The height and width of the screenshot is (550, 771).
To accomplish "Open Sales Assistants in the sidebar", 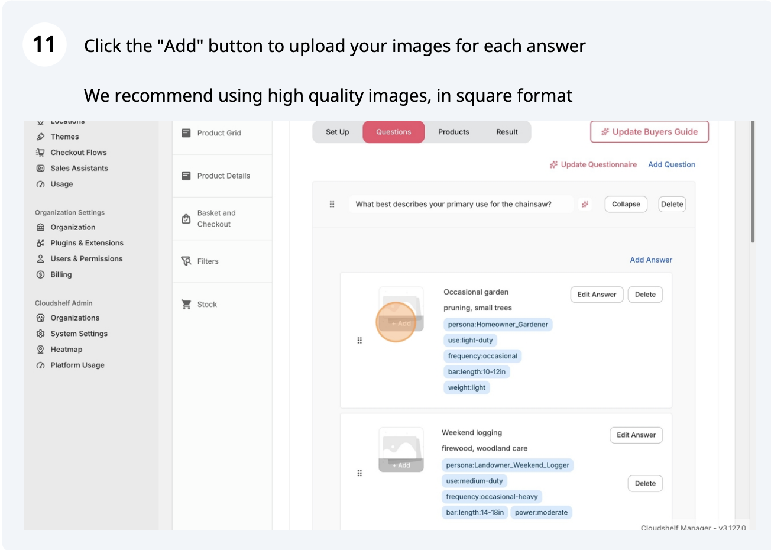I will (79, 169).
